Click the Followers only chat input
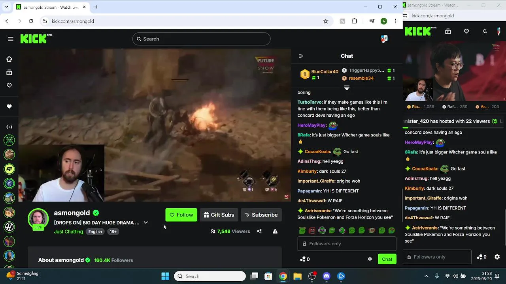The height and width of the screenshot is (284, 506). [347, 244]
